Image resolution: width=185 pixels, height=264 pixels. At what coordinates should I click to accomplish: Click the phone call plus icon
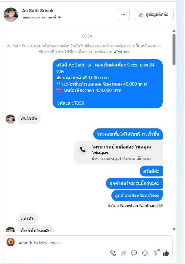tap(113, 253)
